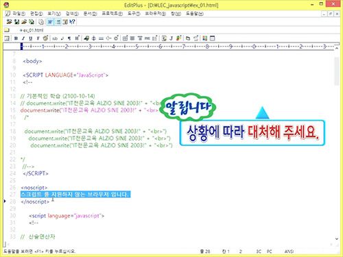This screenshot has width=343, height=257.
Task: Click the icon before colored grid icon
Action: coord(196,38)
